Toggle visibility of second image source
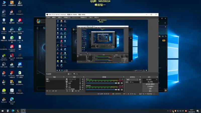The image size is (201, 113). point(80,81)
